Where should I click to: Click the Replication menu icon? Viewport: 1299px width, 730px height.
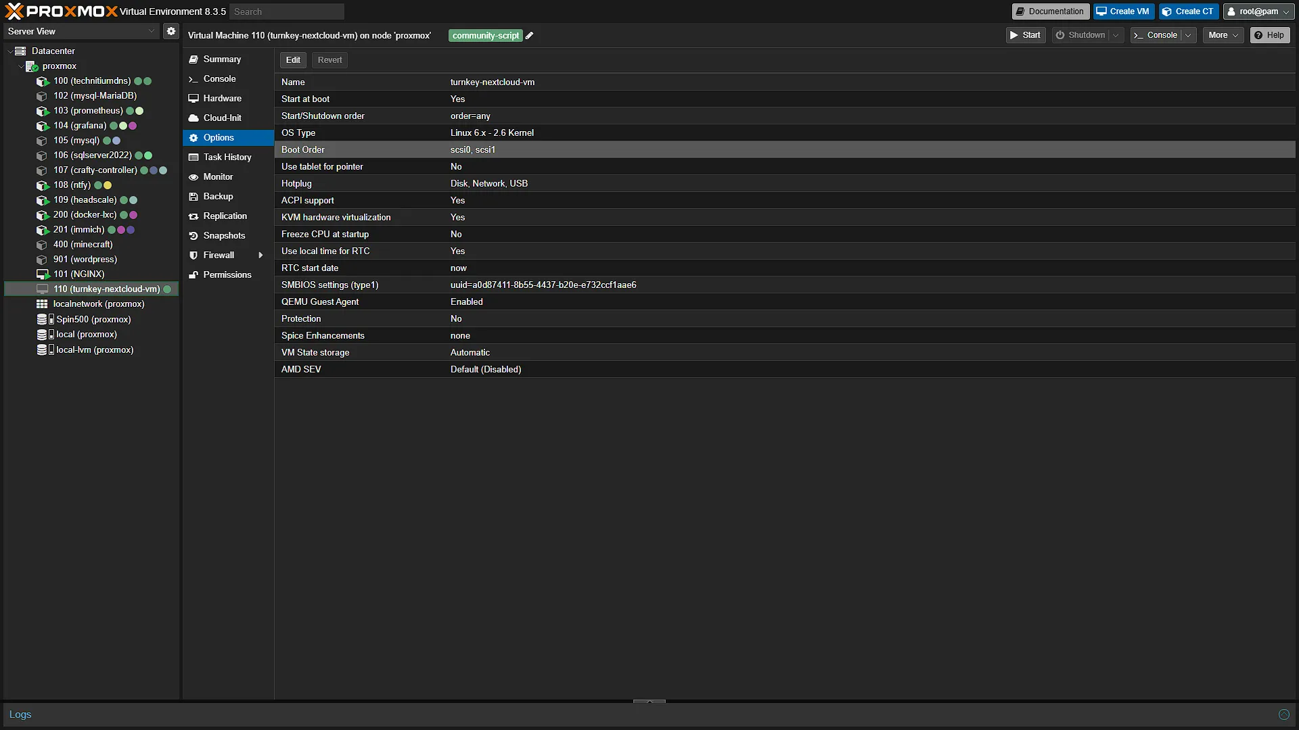[x=193, y=216]
